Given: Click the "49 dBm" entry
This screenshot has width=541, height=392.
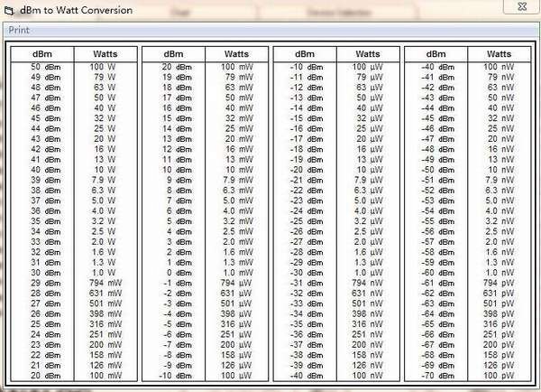Looking at the screenshot, I should coord(46,77).
